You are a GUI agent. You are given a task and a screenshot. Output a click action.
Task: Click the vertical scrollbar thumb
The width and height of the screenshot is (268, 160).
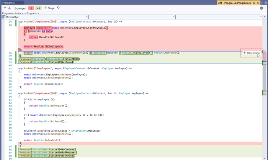click(x=265, y=71)
